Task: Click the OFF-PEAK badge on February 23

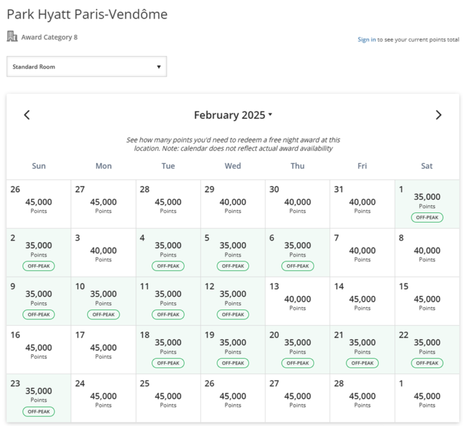Action: [x=39, y=412]
